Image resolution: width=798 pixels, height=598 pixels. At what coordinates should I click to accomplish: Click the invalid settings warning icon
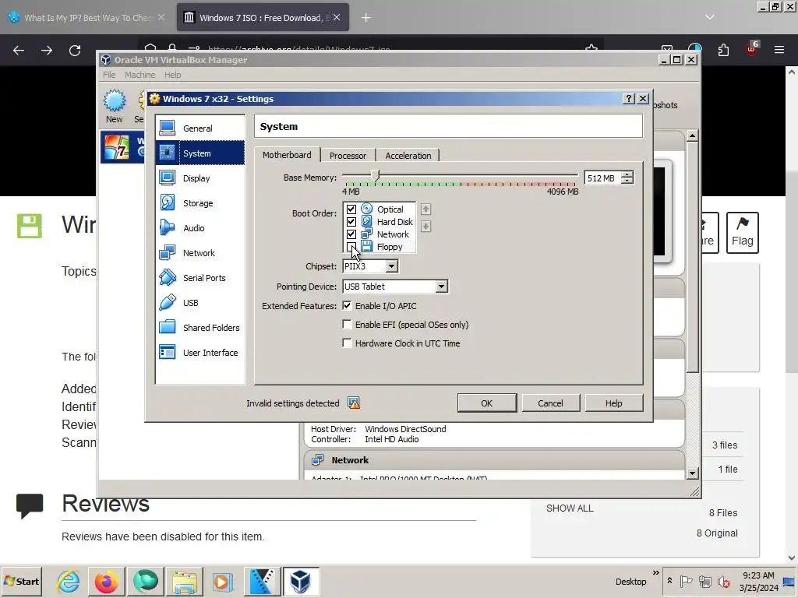point(354,403)
